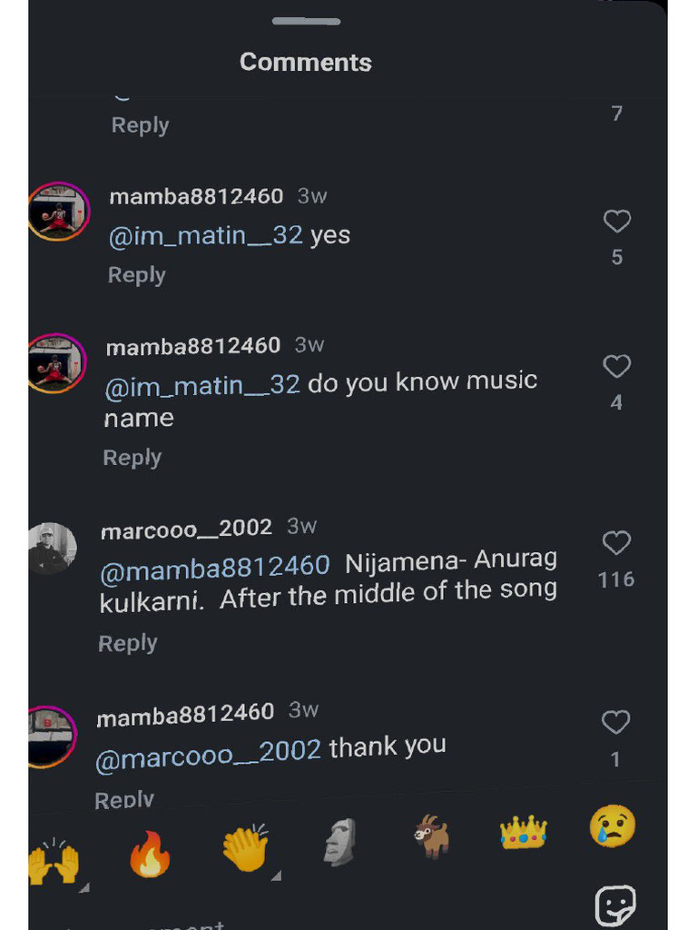The image size is (697, 930).
Task: Tap the crying face emoji reaction
Action: click(x=613, y=827)
